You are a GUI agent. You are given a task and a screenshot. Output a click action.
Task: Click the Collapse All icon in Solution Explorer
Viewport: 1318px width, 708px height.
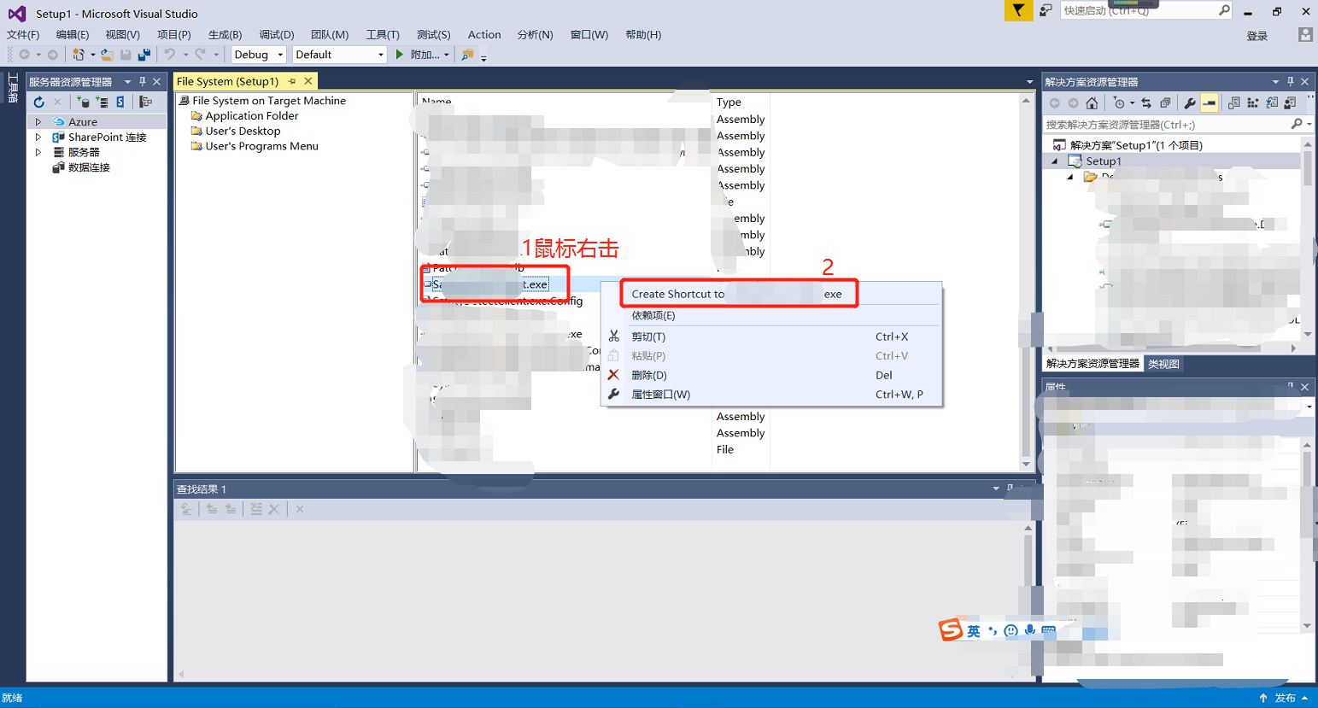1165,103
